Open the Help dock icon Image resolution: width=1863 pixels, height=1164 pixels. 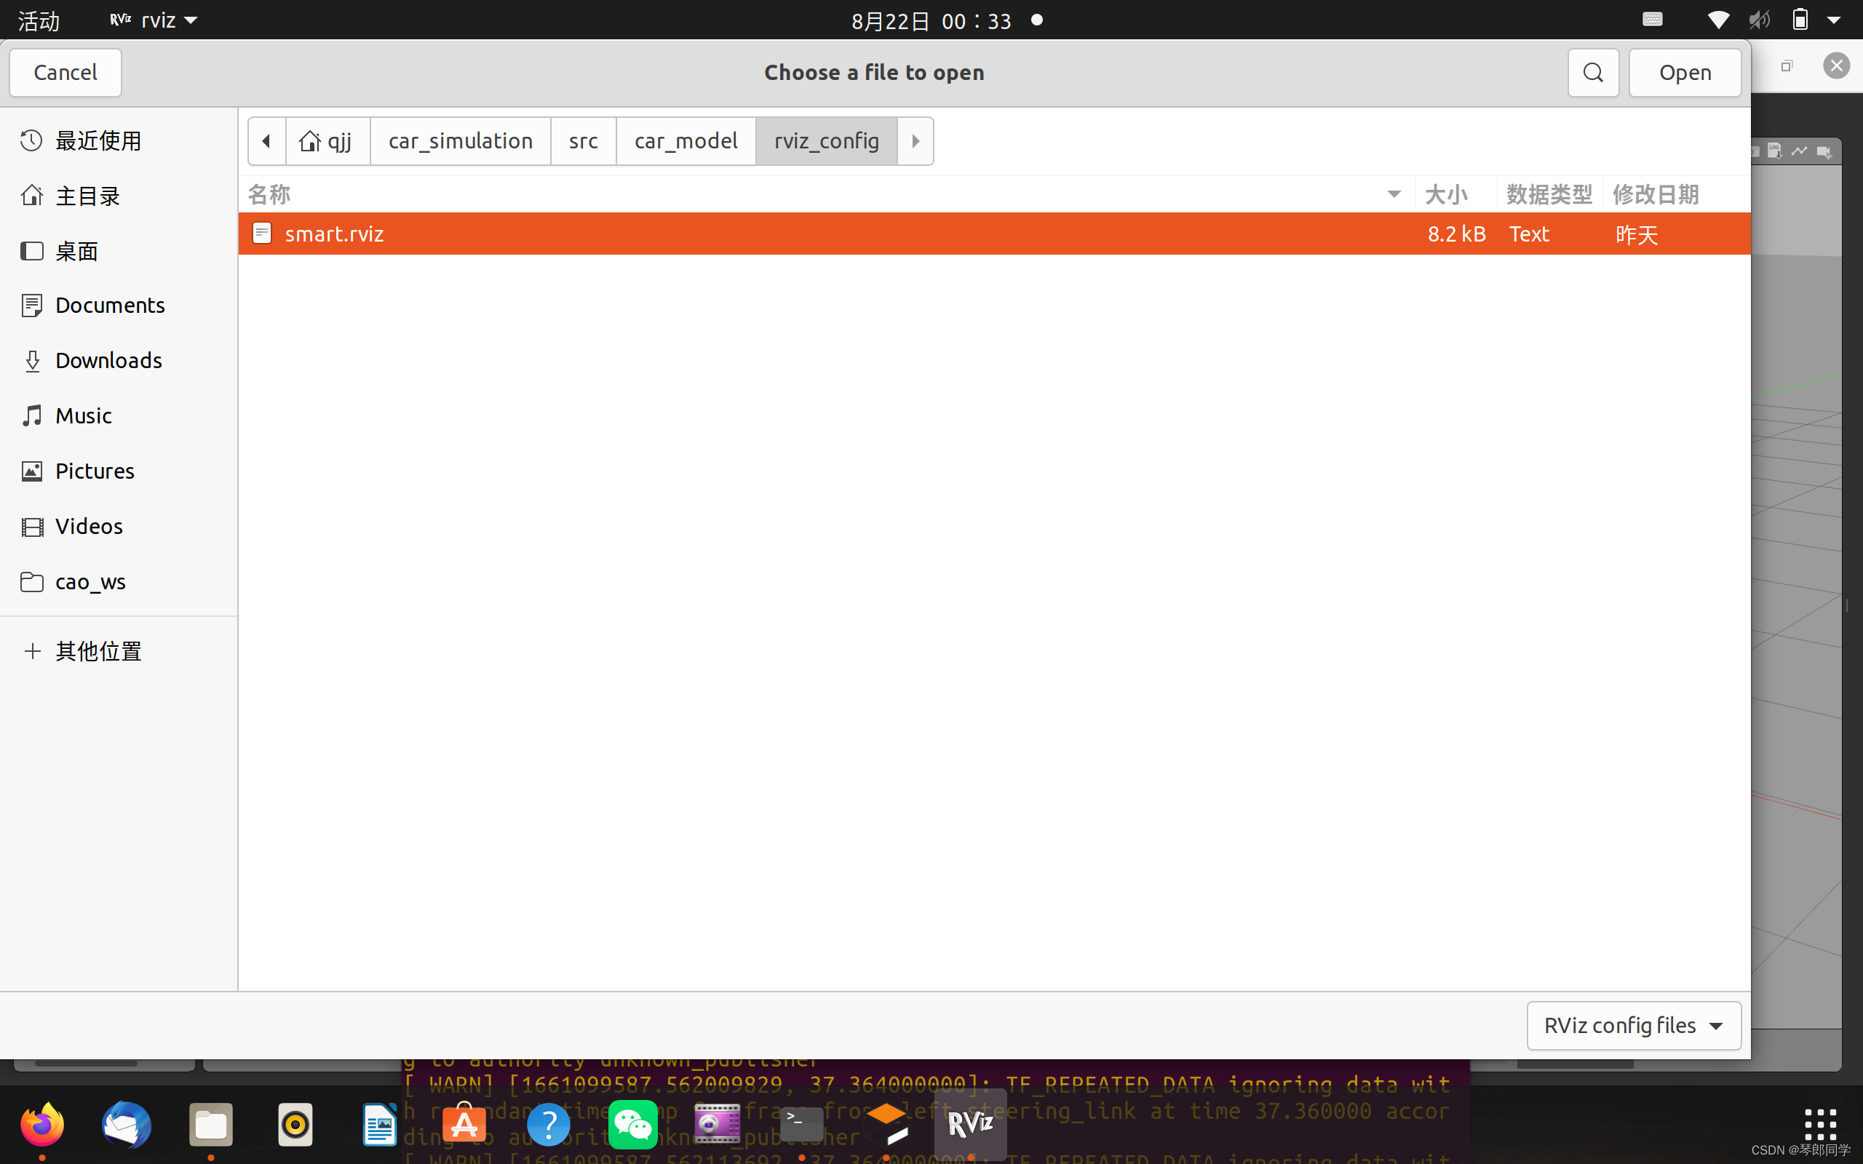(548, 1125)
